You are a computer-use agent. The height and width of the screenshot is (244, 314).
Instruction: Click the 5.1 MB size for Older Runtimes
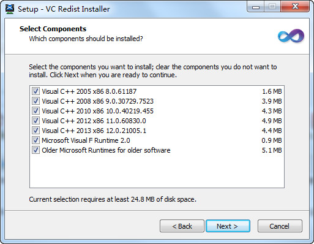(x=272, y=150)
